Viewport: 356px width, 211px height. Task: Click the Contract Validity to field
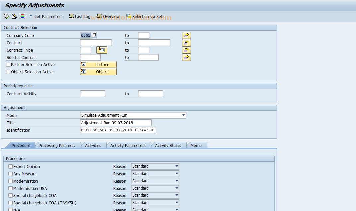[x=151, y=94]
